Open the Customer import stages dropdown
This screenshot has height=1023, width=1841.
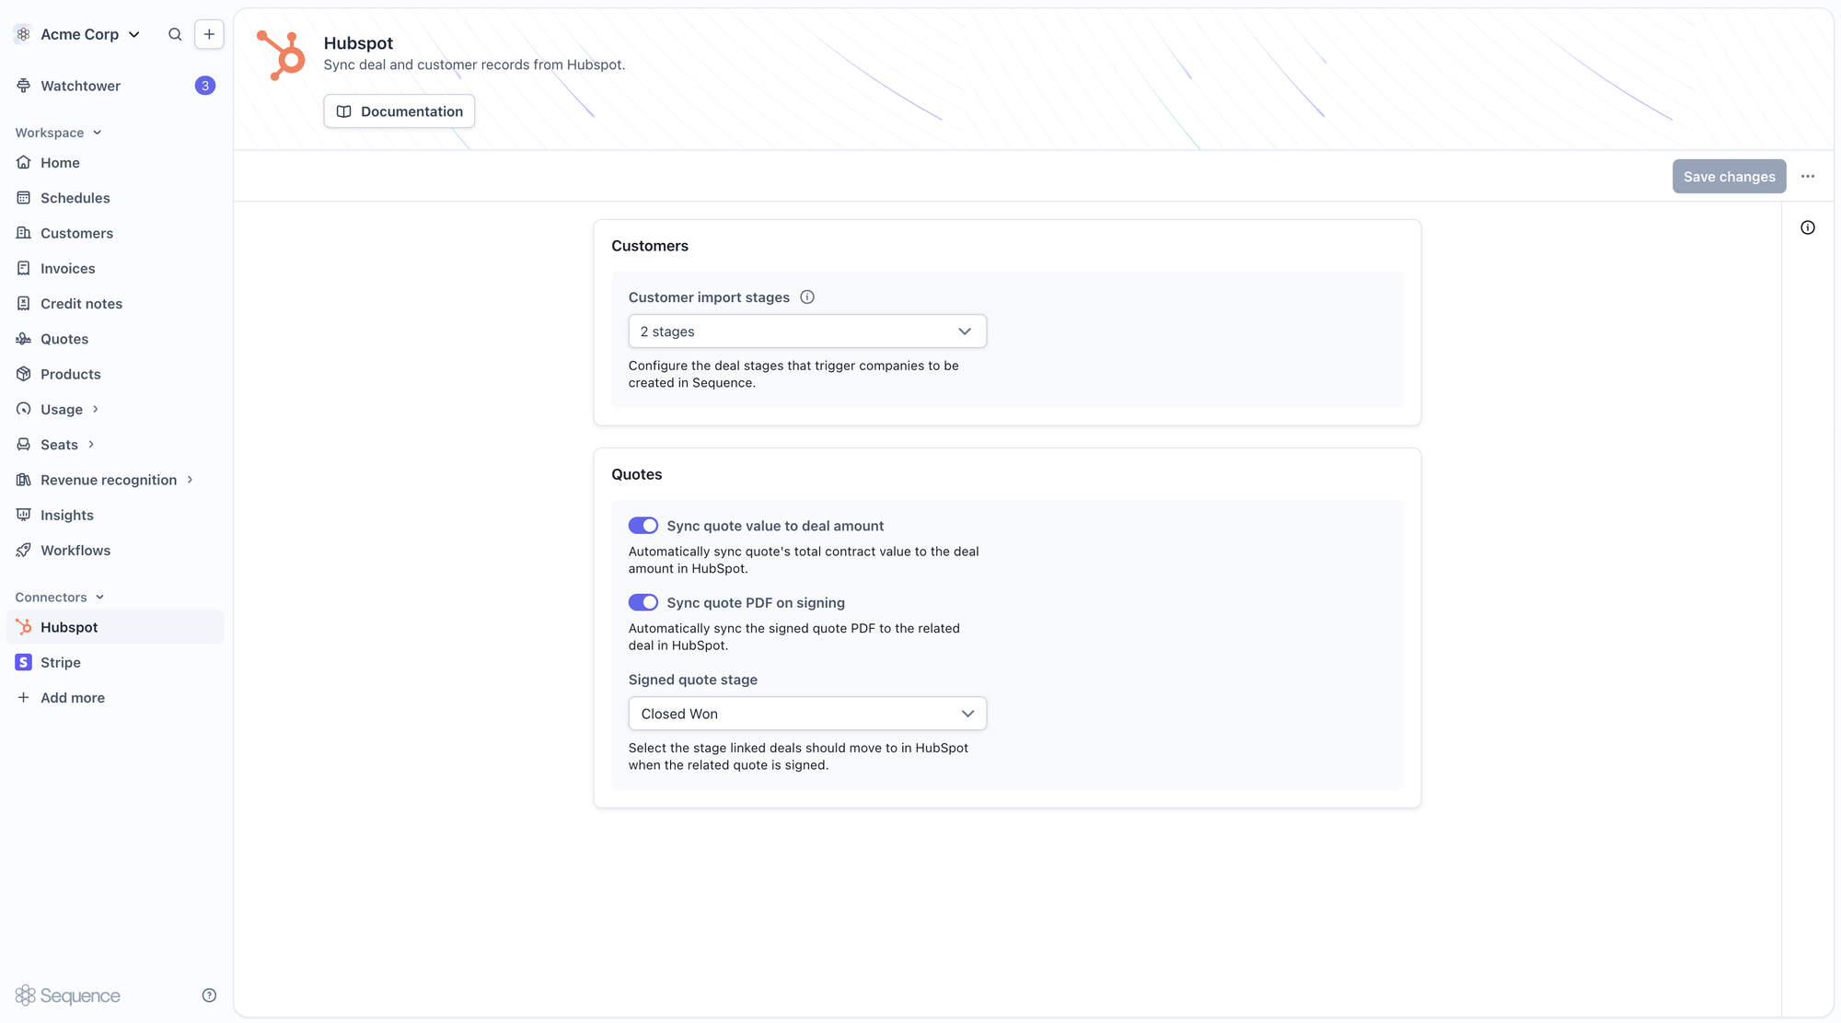[807, 331]
